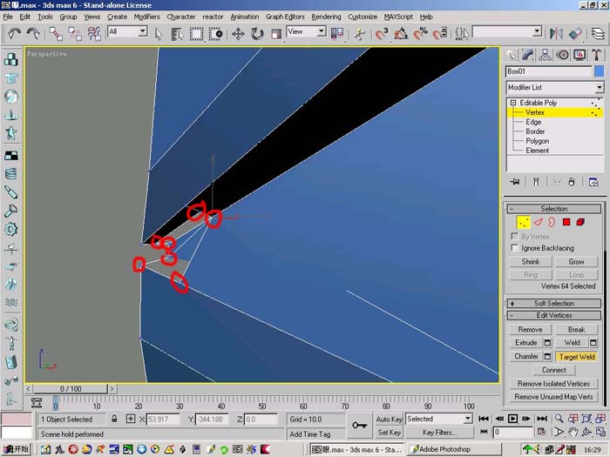Activate the Select and Rotate tool
This screenshot has height=457, width=610.
click(x=257, y=34)
